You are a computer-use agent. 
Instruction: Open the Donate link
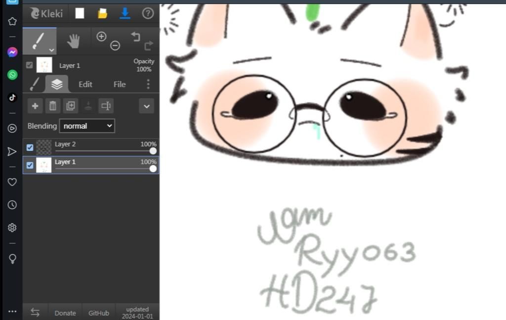click(x=65, y=313)
